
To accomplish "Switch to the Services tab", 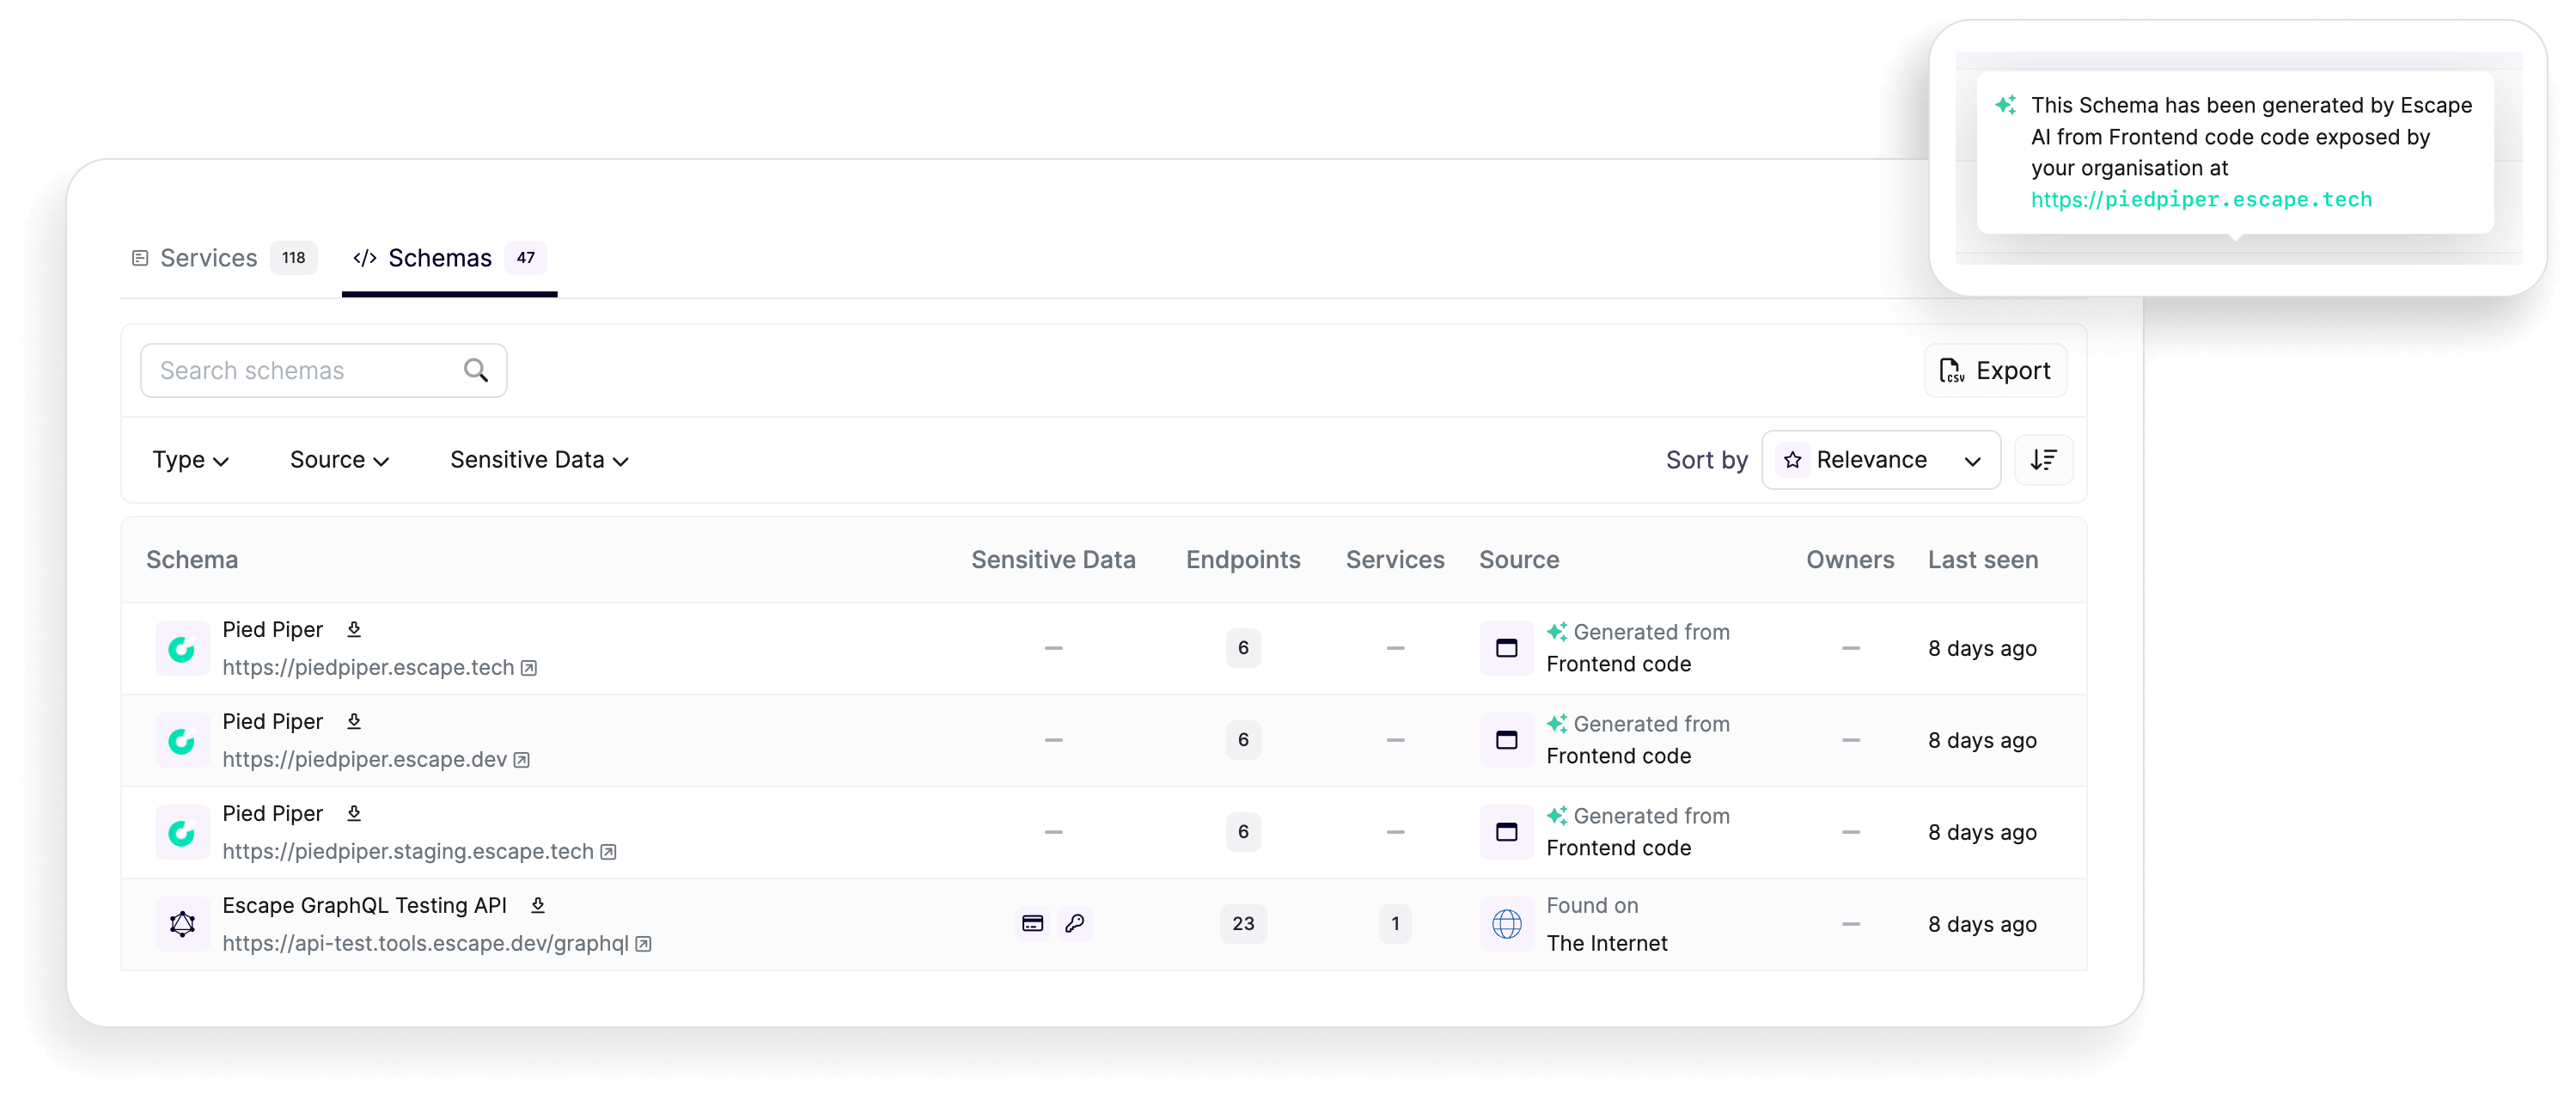I will pyautogui.click(x=209, y=257).
